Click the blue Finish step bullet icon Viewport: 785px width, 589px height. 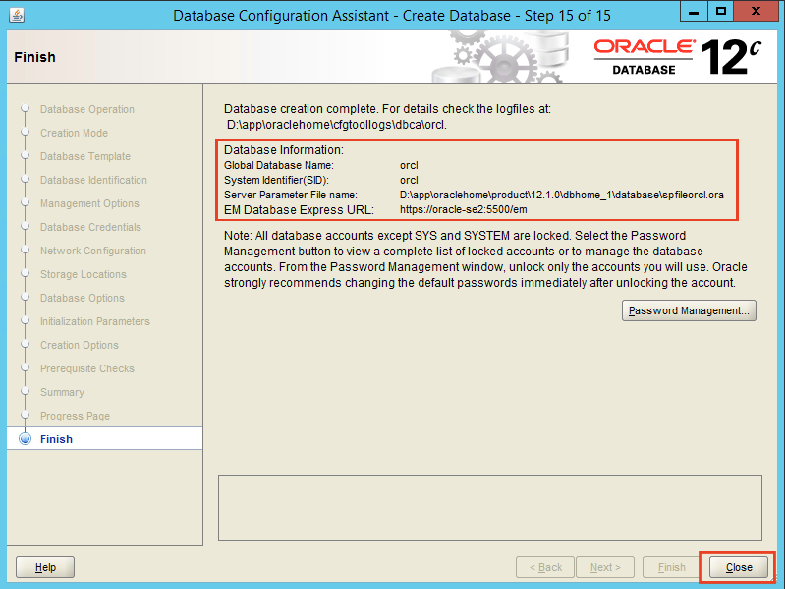[25, 439]
